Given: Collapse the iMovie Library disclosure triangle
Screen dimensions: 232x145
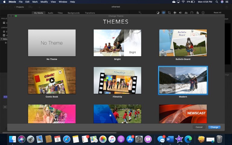Looking at the screenshot, I should [x=2, y=39].
